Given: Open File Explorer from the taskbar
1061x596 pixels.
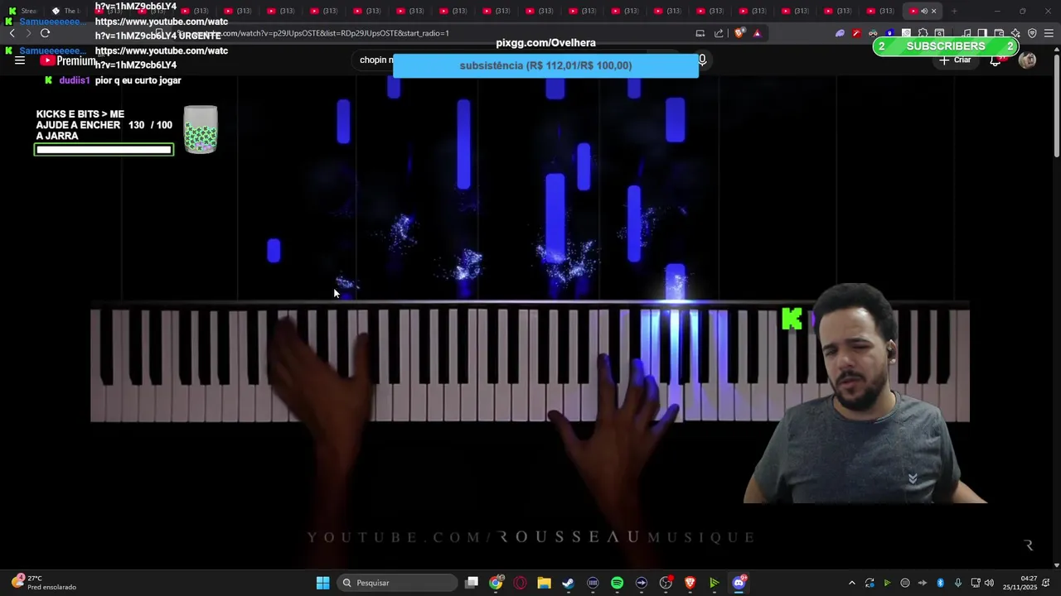Looking at the screenshot, I should pyautogui.click(x=544, y=583).
